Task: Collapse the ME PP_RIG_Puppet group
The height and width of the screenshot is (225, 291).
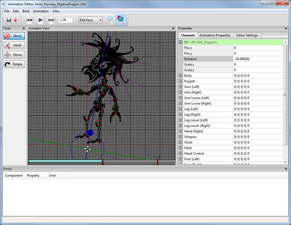Action: [180, 42]
